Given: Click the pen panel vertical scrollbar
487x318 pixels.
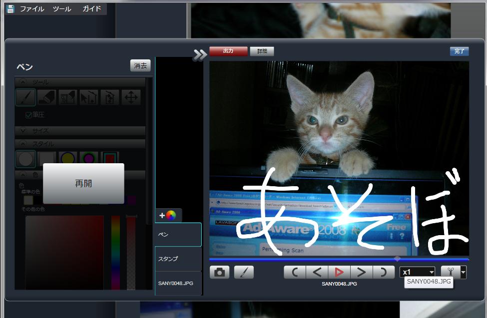Looking at the screenshot, I should (148, 151).
